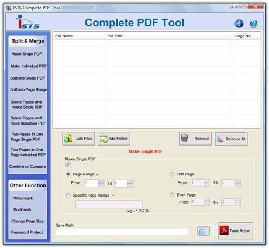Click Page Range From spinner arrows
269x248 pixels.
[x=101, y=183]
